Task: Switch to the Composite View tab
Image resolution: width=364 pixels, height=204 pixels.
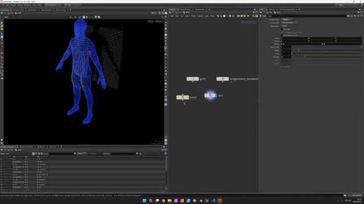Action: pyautogui.click(x=46, y=10)
